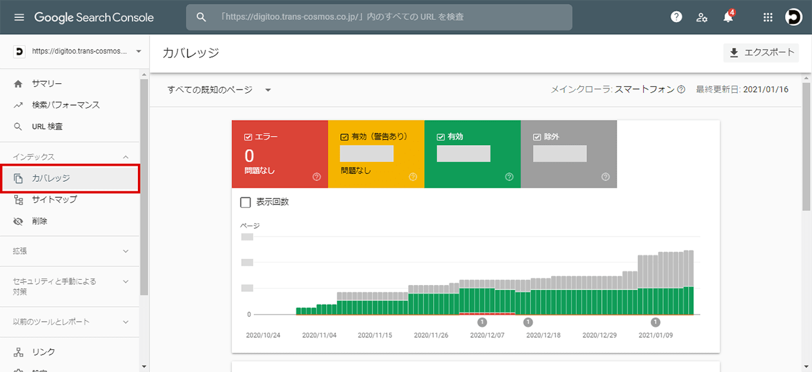Click help icon on green 有効 card

coord(509,177)
